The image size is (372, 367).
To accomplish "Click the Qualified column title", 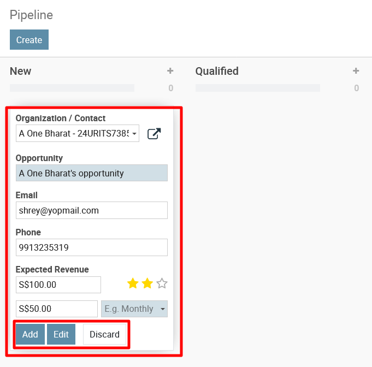I will click(217, 71).
